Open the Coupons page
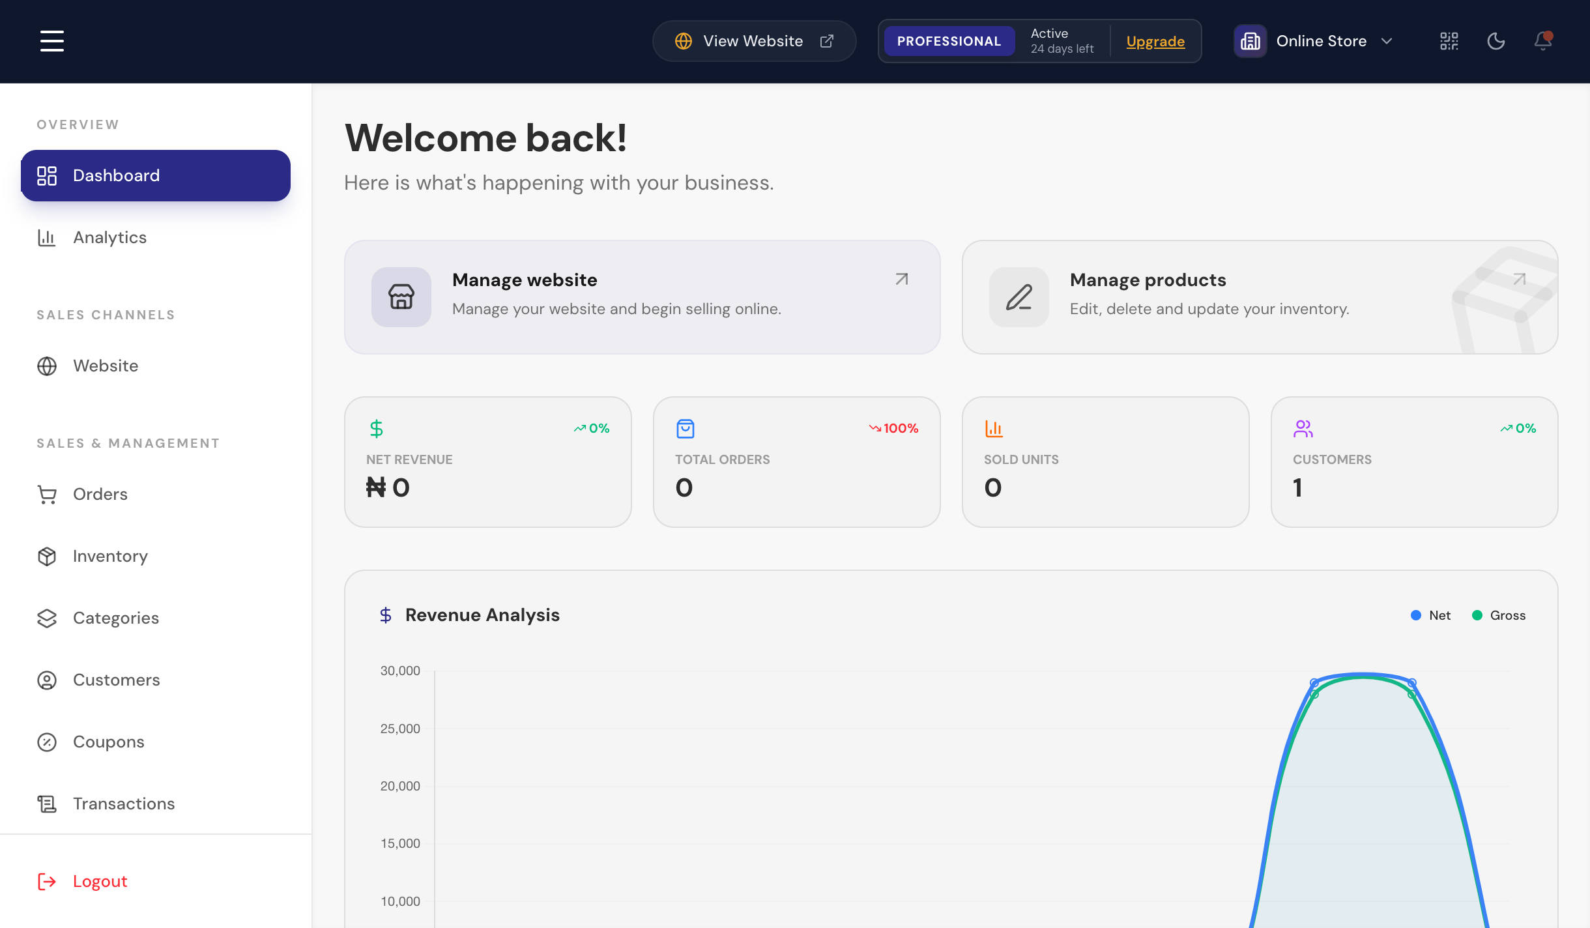The height and width of the screenshot is (928, 1590). point(156,742)
